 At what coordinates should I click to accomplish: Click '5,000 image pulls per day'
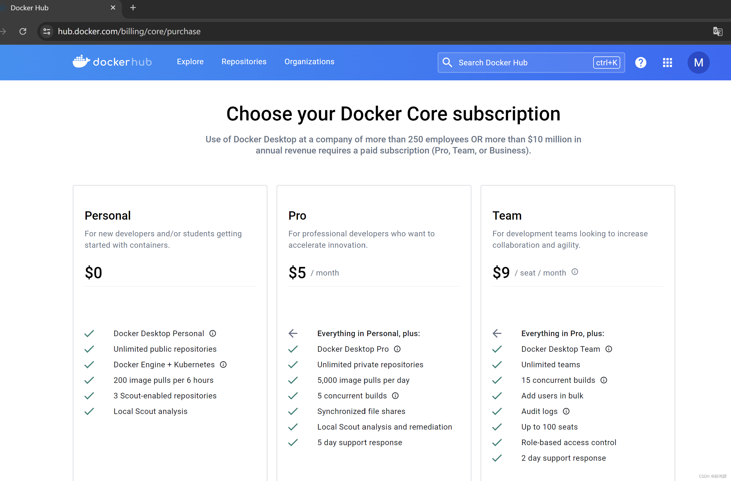[363, 380]
